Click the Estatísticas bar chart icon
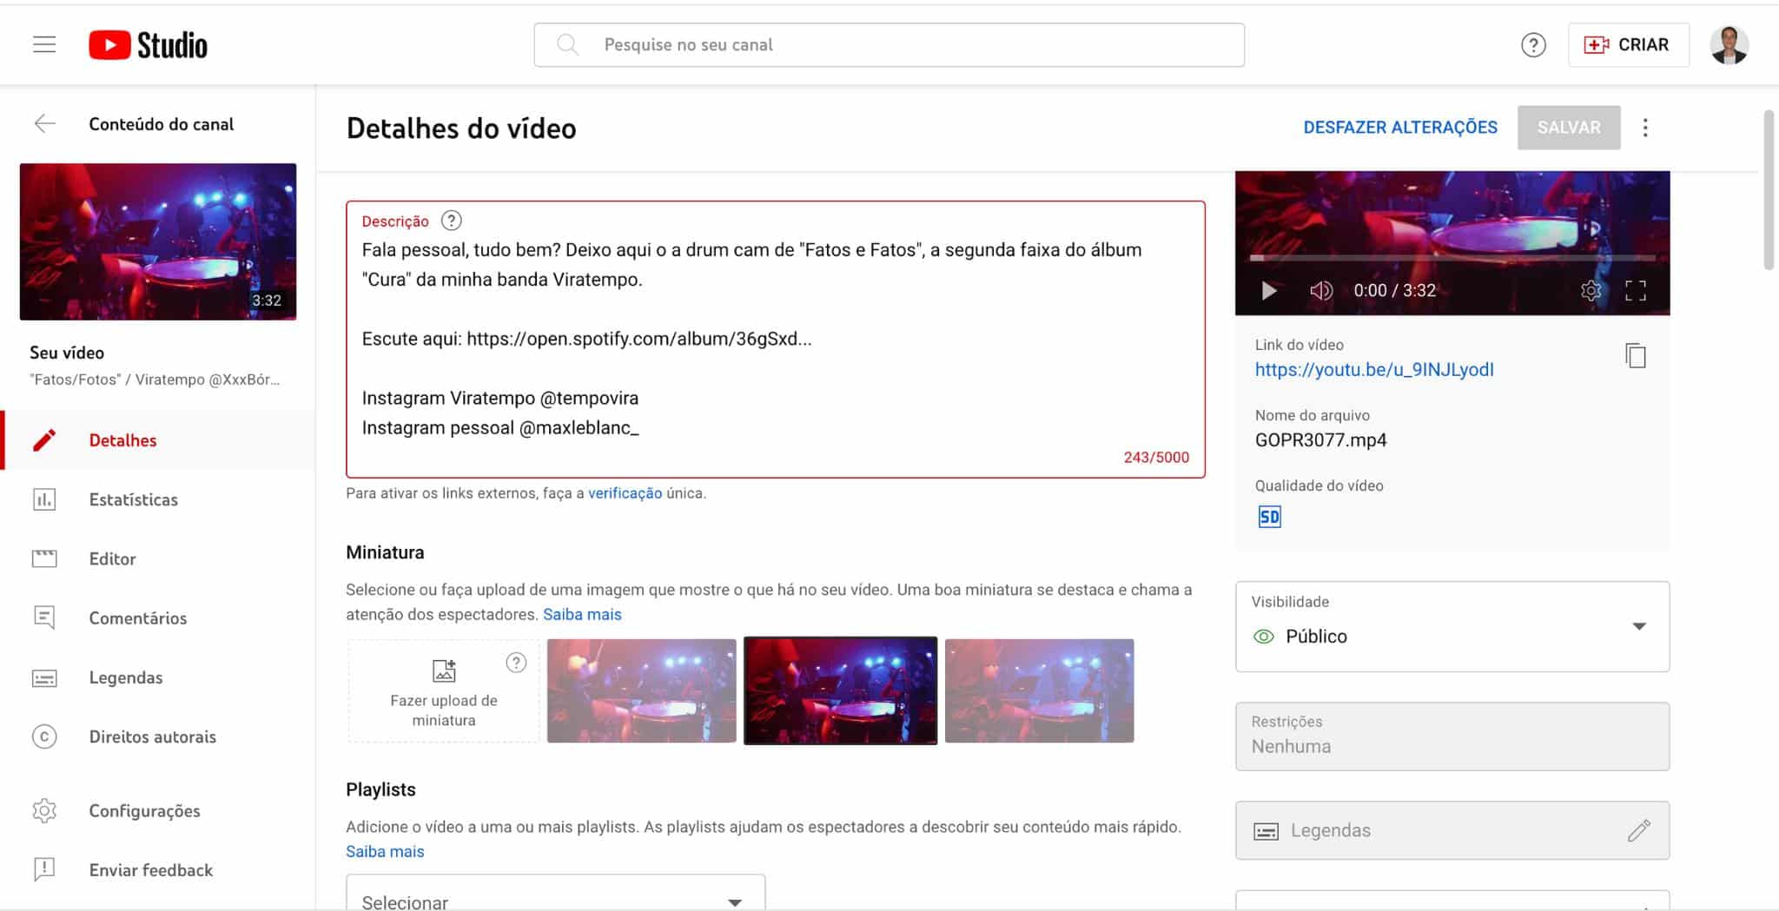1779x911 pixels. click(x=44, y=499)
